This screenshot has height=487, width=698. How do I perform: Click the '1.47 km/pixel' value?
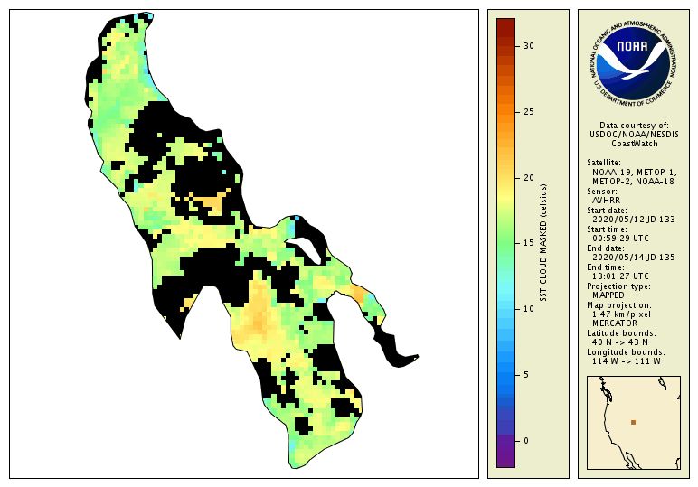coord(621,314)
